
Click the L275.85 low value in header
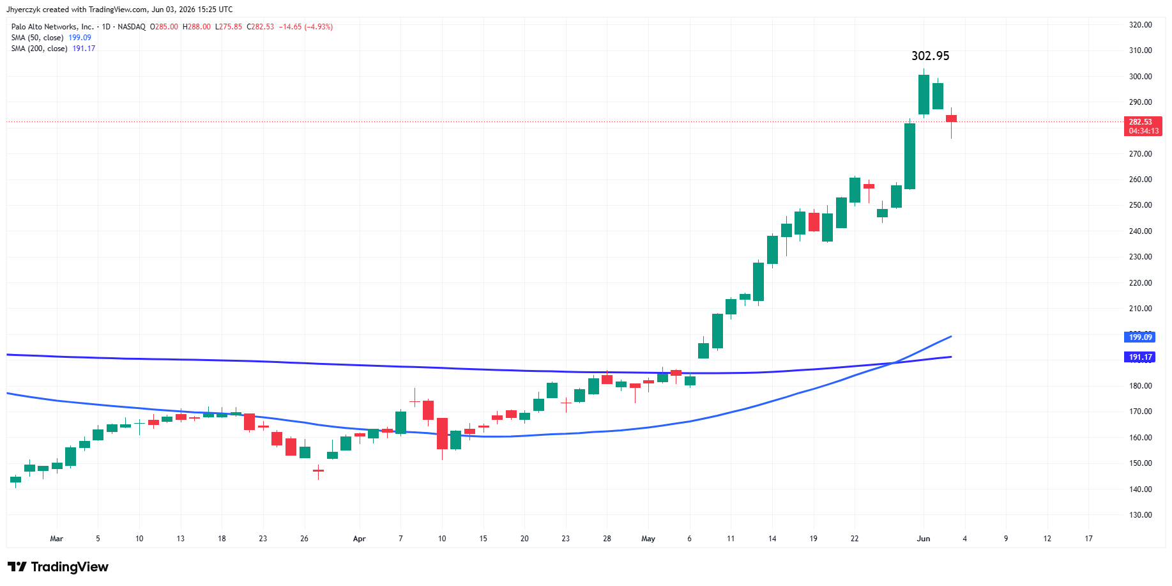229,27
